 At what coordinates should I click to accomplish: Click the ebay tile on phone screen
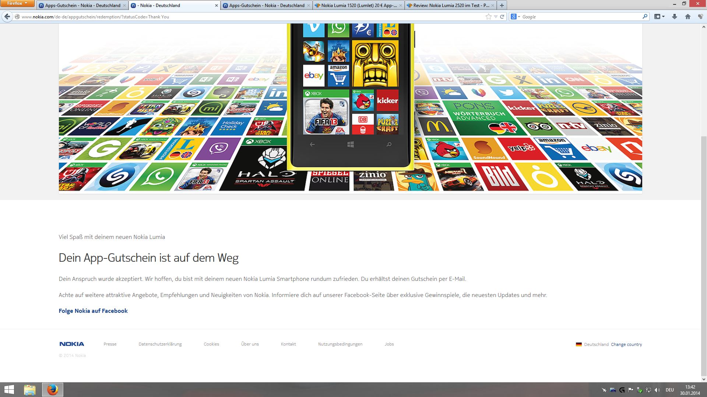click(x=314, y=76)
